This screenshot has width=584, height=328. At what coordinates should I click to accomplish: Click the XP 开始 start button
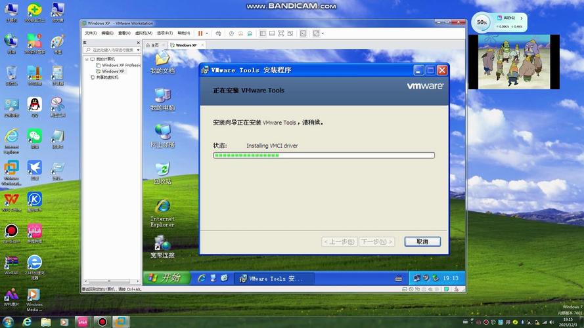click(x=166, y=277)
